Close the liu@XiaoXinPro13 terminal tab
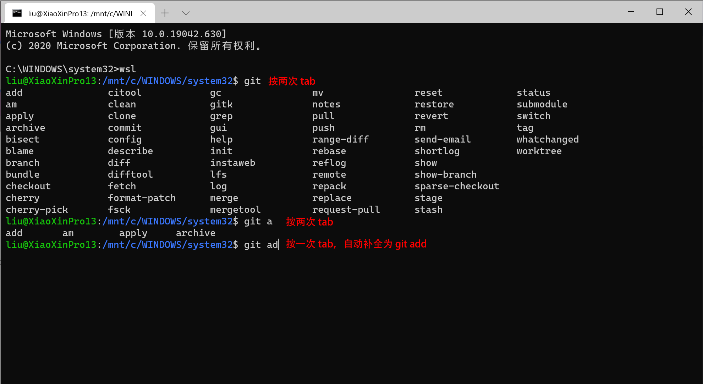This screenshot has width=703, height=384. coord(143,13)
